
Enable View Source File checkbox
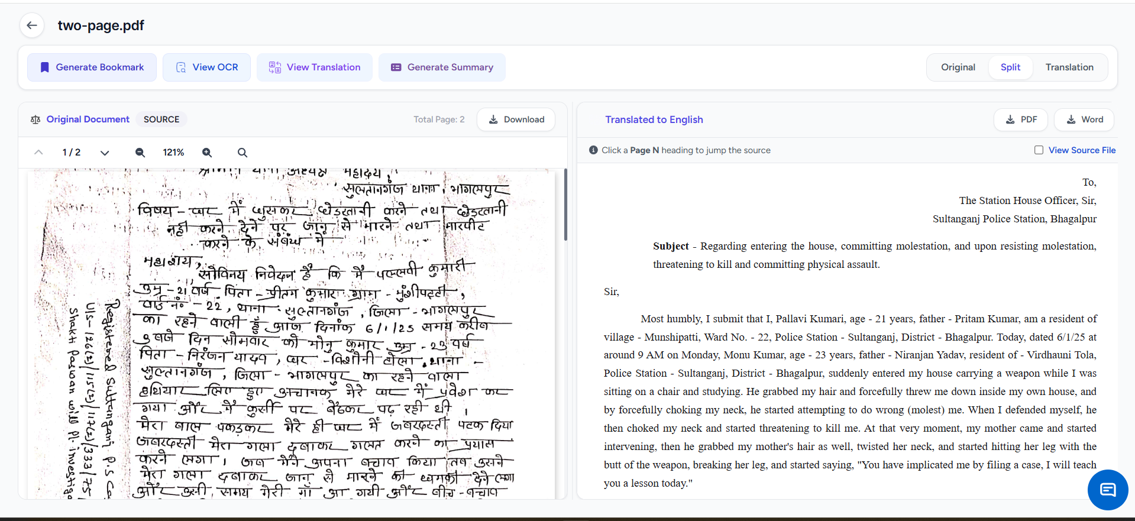1039,150
